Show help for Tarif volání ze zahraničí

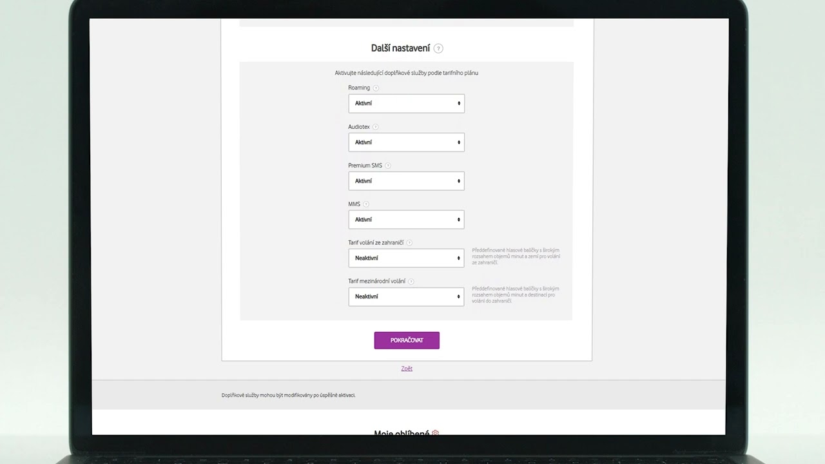tap(409, 243)
